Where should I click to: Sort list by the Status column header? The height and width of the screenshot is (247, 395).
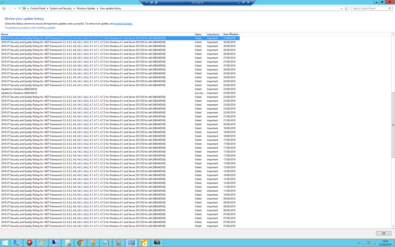click(x=200, y=34)
